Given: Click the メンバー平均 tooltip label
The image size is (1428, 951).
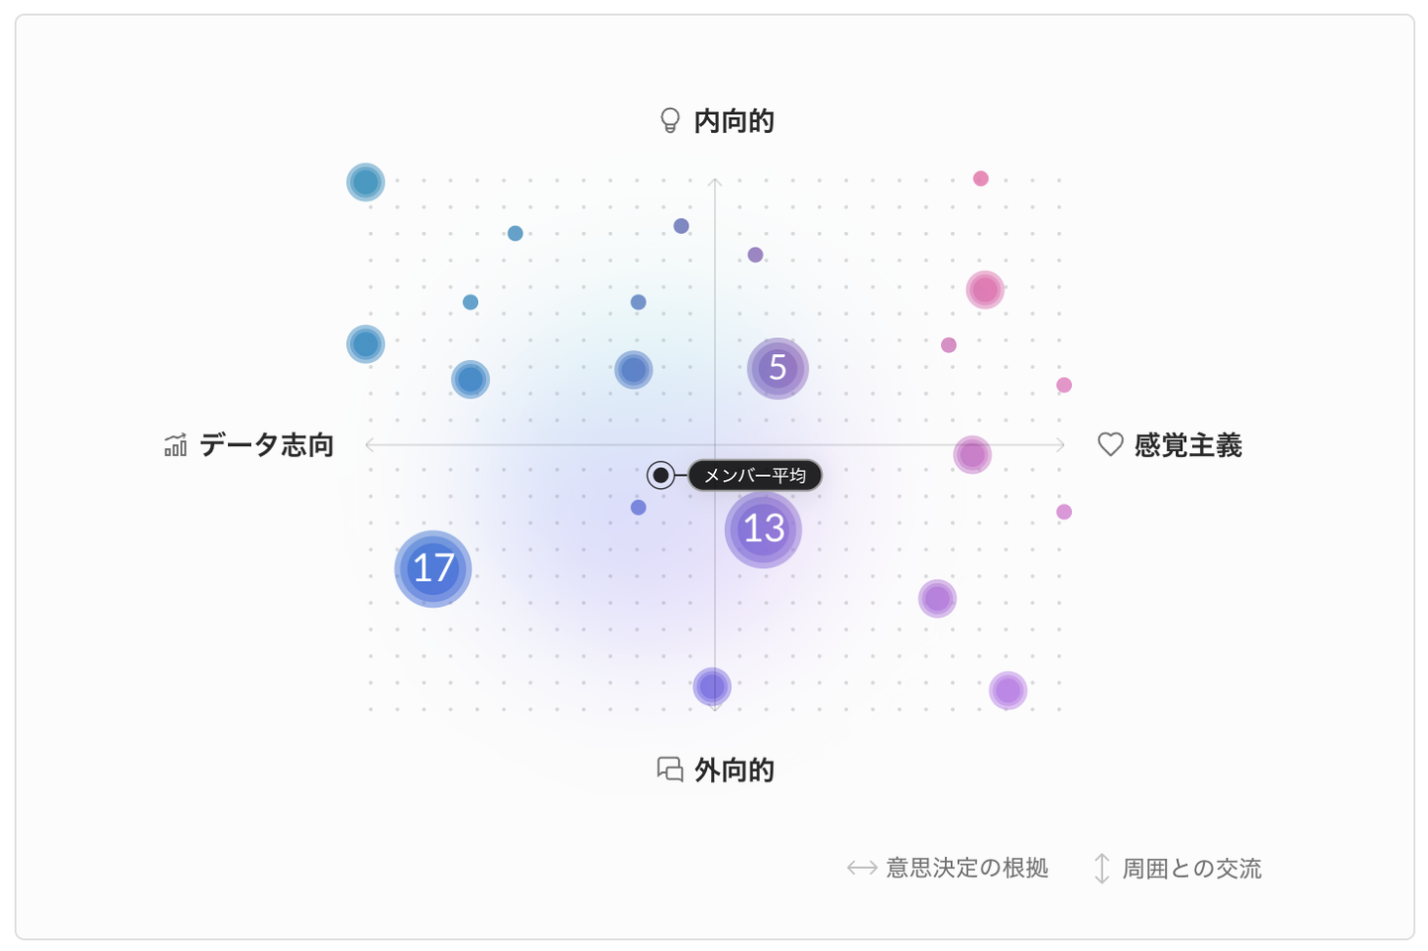Looking at the screenshot, I should (755, 476).
